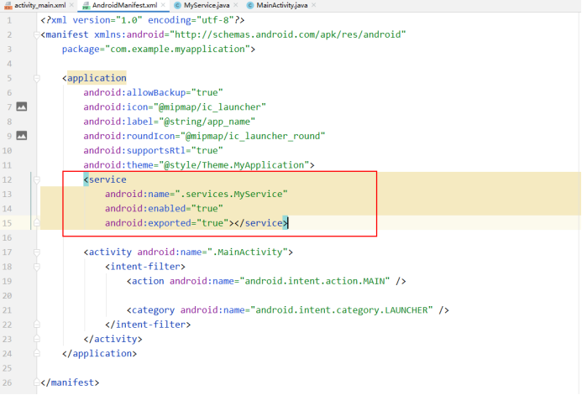Viewport: 582px width, 395px height.
Task: Click line number 20 in the gutter
Action: 7,296
